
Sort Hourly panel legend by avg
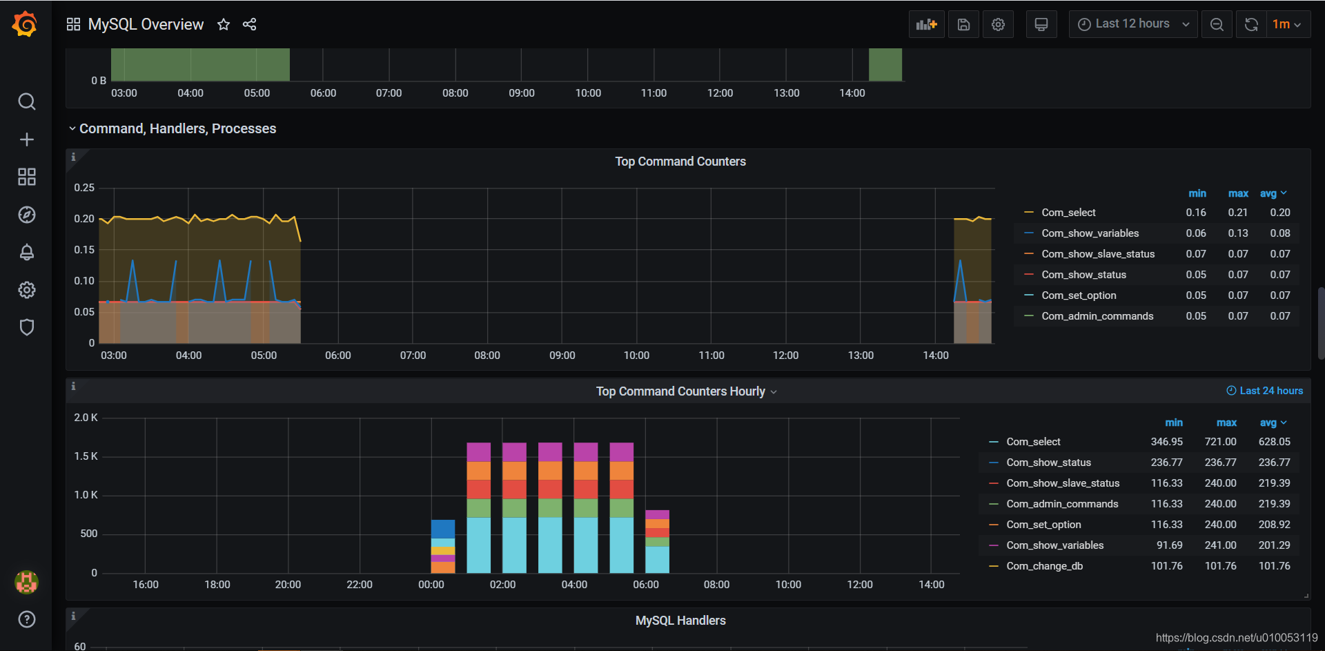tap(1273, 422)
